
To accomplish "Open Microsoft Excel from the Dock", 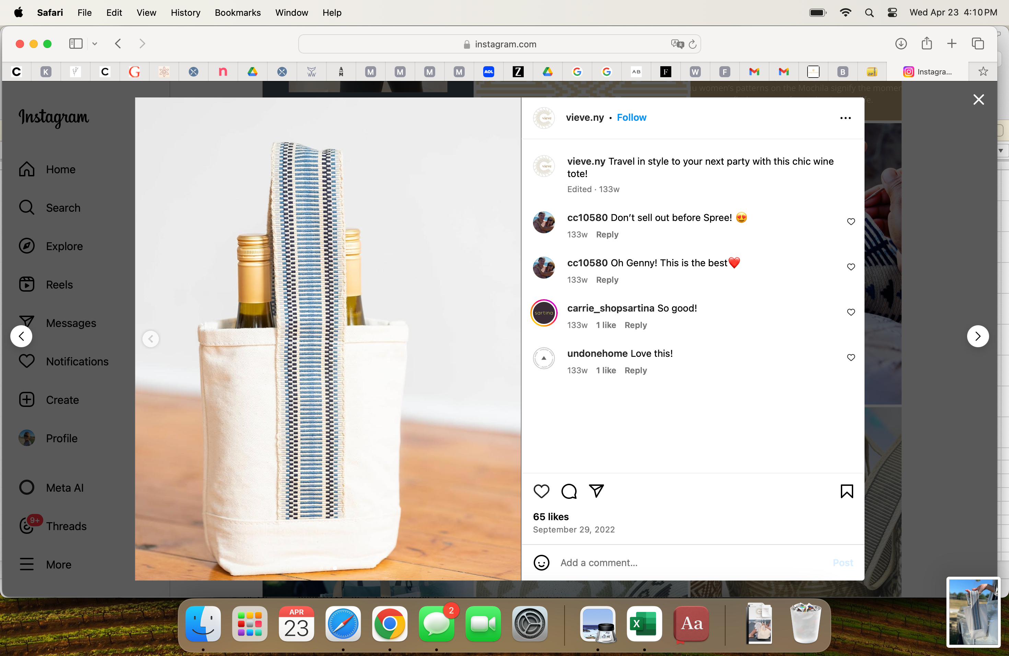I will (x=644, y=624).
